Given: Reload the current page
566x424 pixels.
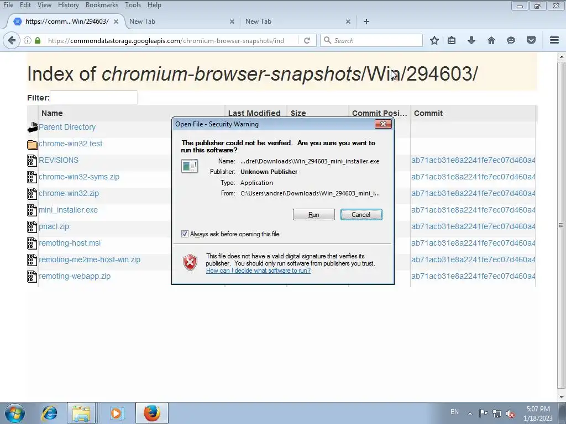Looking at the screenshot, I should pos(307,40).
